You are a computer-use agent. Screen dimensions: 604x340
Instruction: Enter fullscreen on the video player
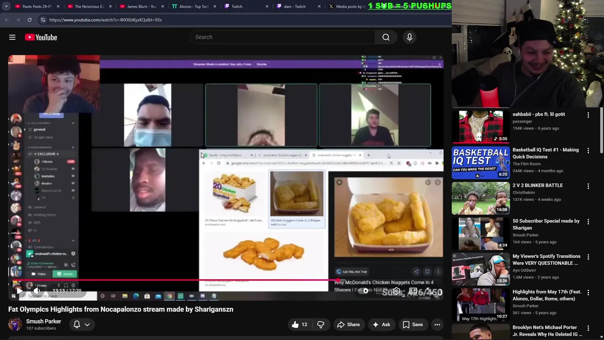click(429, 291)
